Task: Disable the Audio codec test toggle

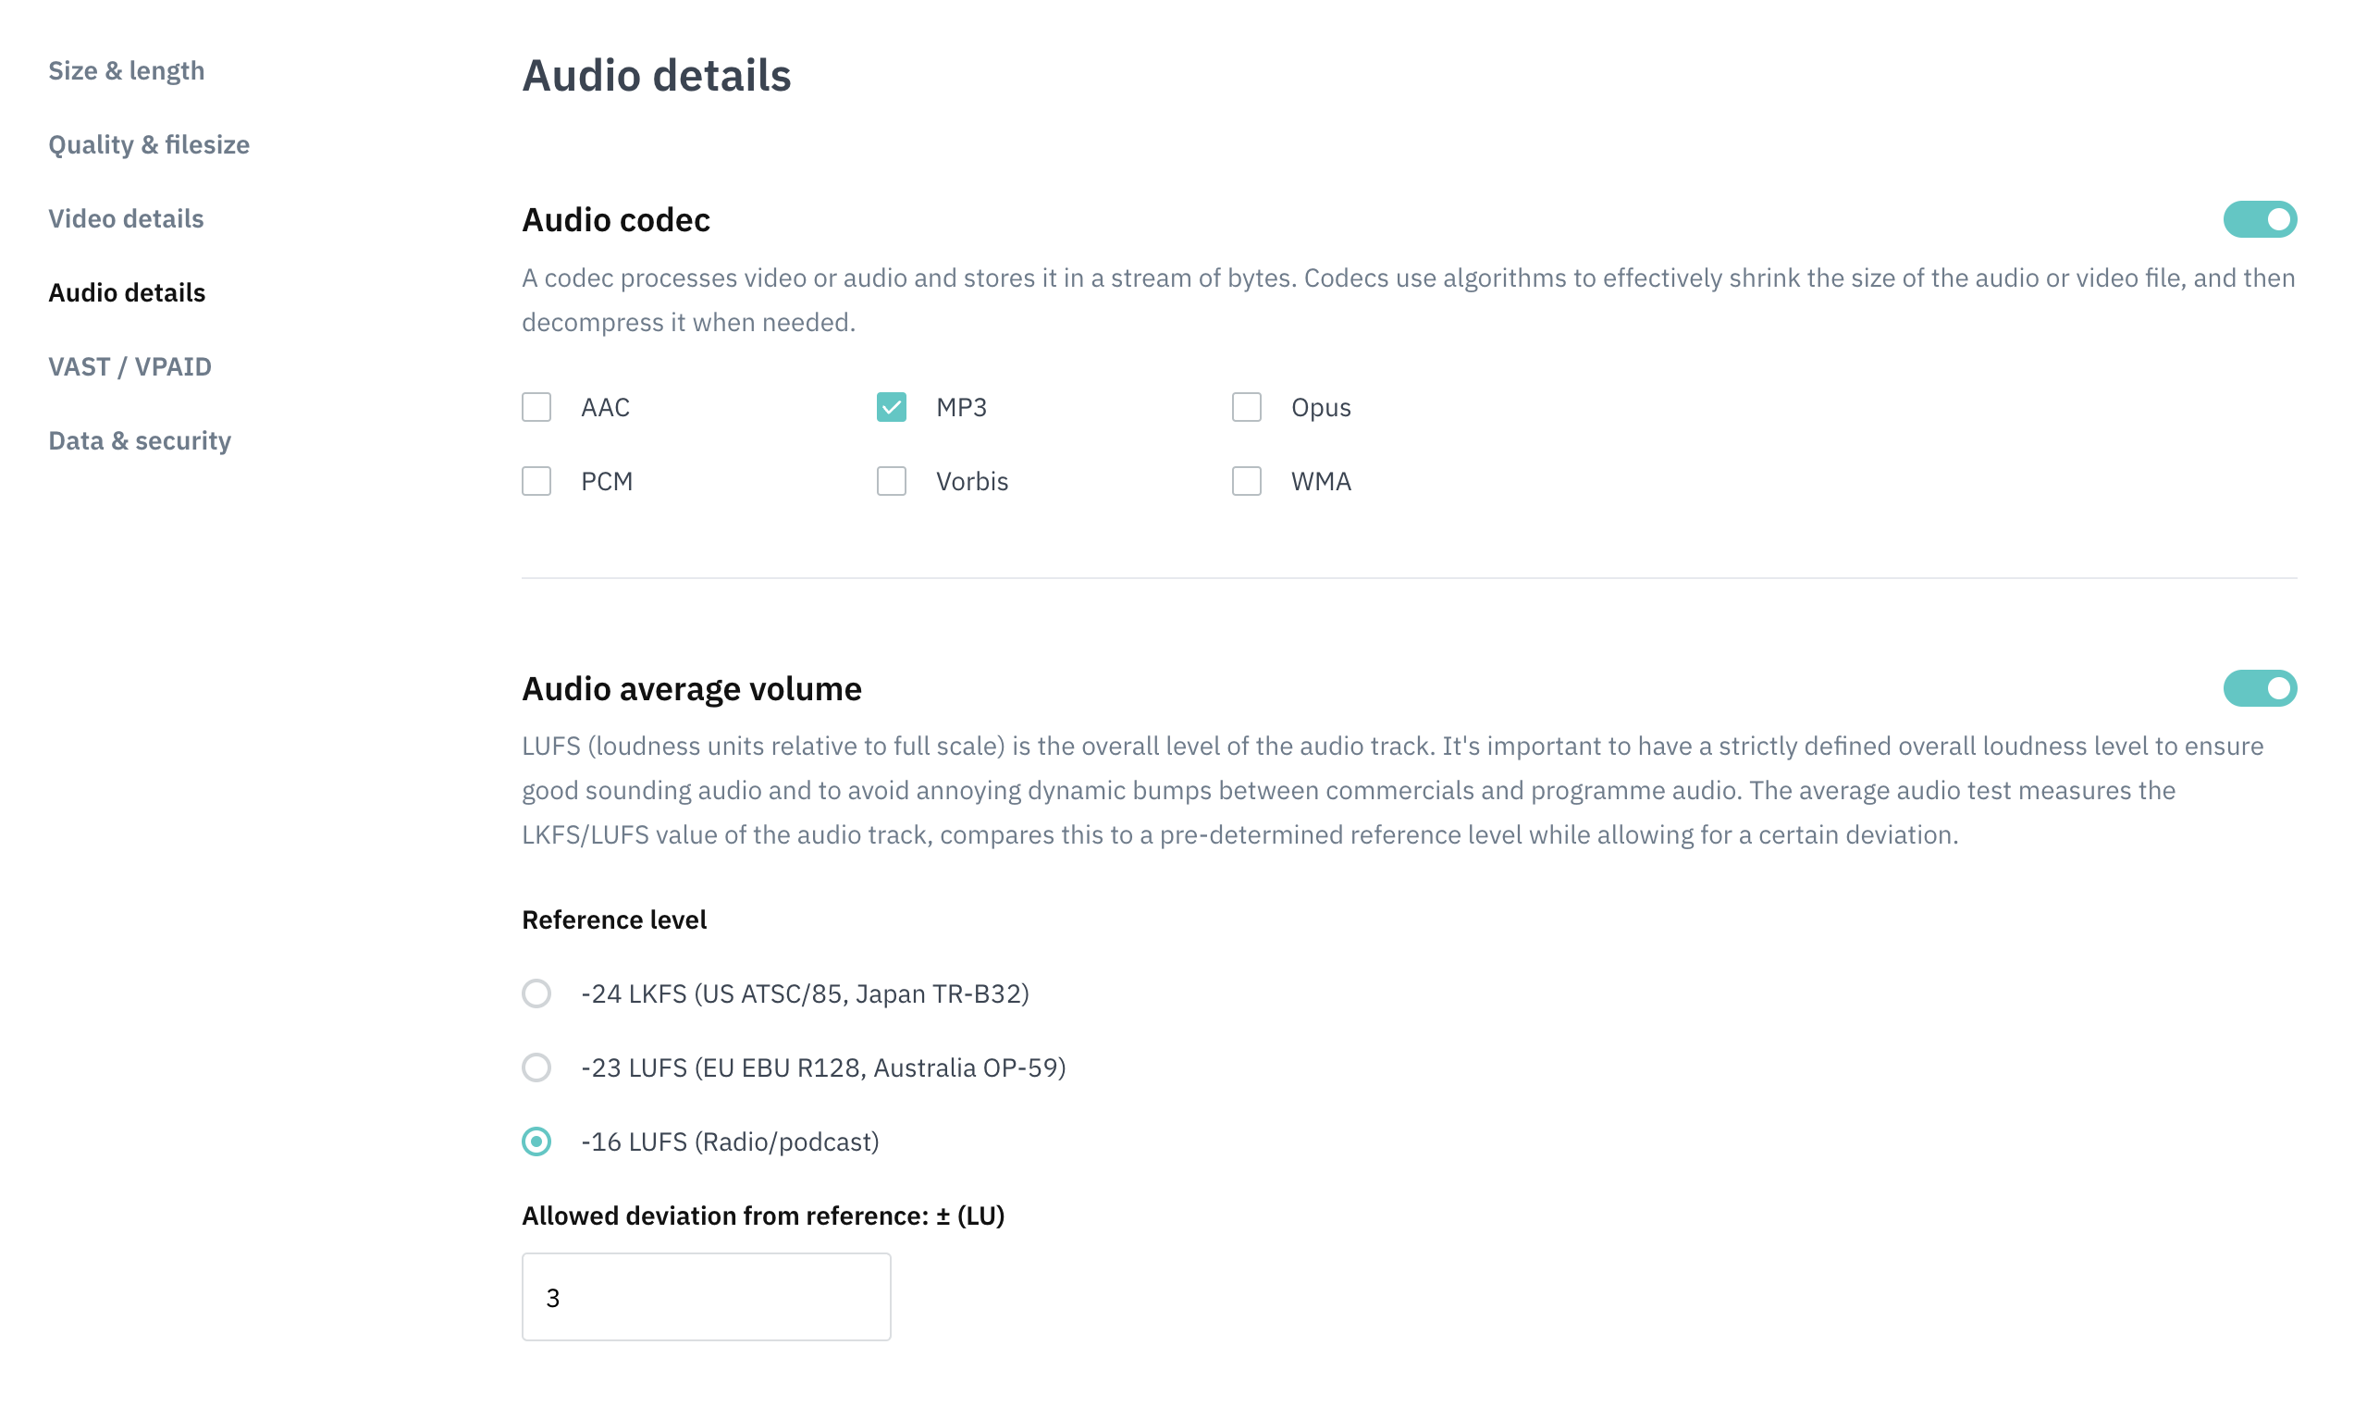Action: pyautogui.click(x=2260, y=219)
